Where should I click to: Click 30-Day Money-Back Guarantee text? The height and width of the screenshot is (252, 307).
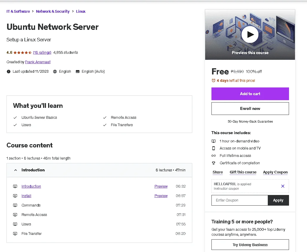click(250, 121)
